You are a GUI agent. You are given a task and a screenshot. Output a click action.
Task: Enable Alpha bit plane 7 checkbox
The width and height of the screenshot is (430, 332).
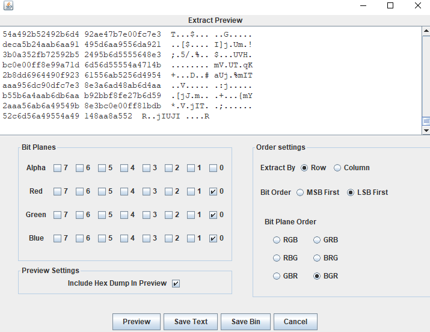[x=57, y=168]
